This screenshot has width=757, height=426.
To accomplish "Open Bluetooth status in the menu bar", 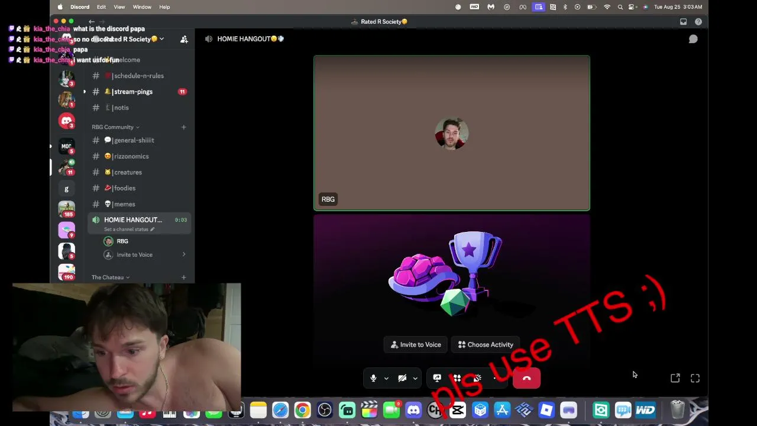I will tap(565, 7).
